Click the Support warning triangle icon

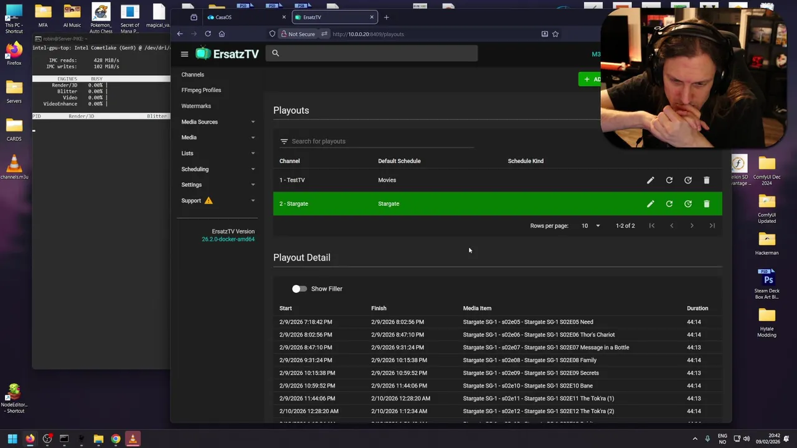(209, 200)
